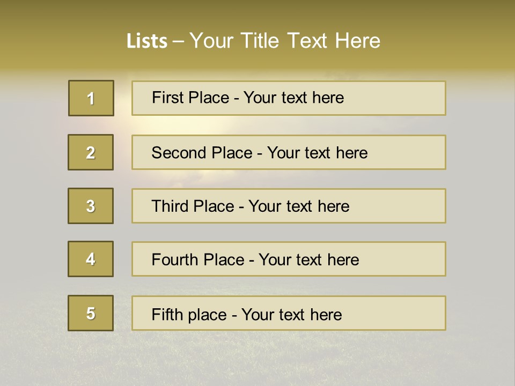Viewport: 515px width, 386px height.
Task: Click "Your Title Text Here" in heading
Action: pyautogui.click(x=285, y=41)
